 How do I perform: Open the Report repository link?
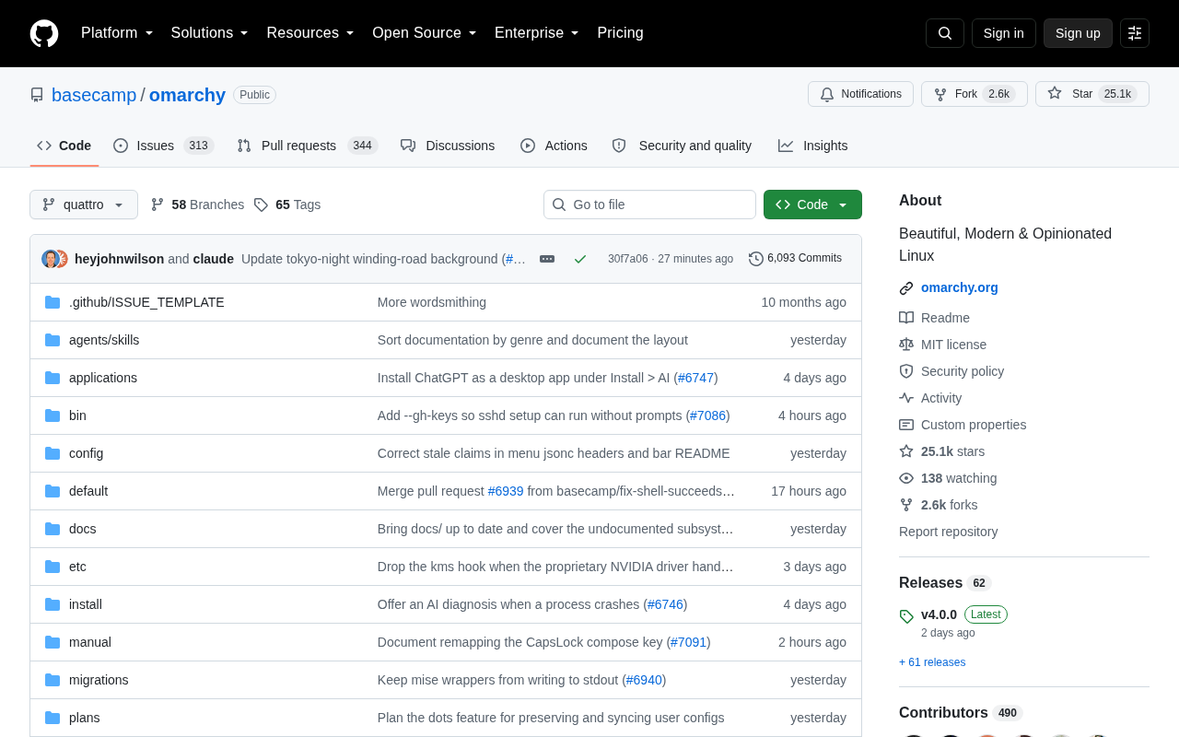(949, 532)
